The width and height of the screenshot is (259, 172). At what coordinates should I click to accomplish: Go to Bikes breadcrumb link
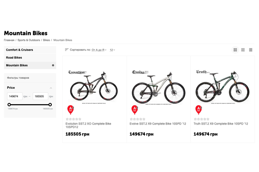pyautogui.click(x=47, y=40)
